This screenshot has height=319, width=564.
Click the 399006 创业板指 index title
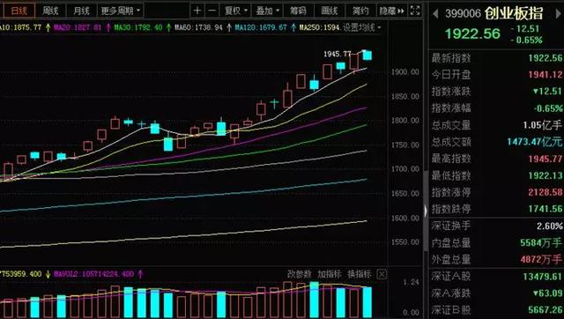(x=494, y=13)
